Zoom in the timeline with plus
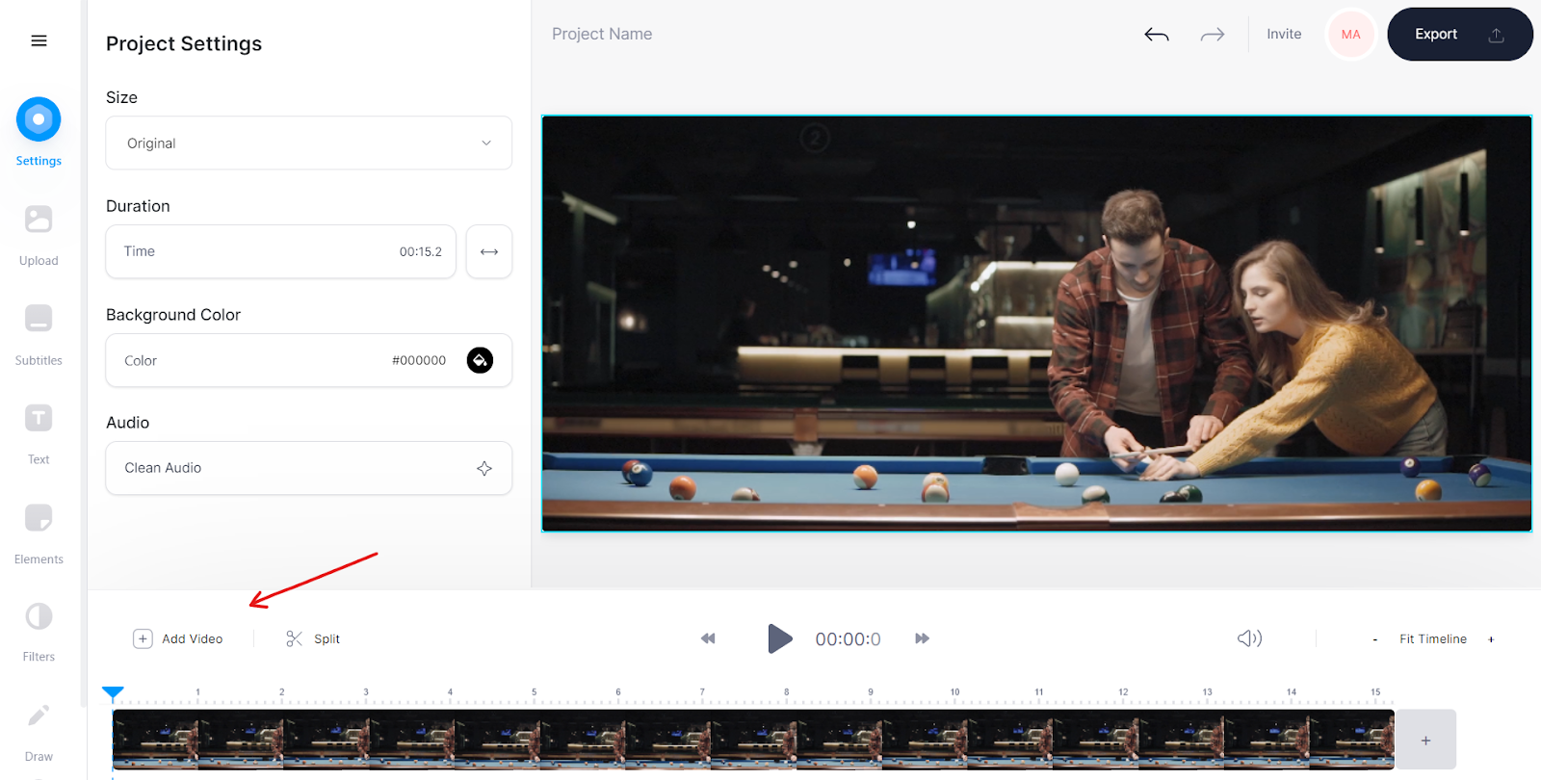The image size is (1541, 780). pos(1491,639)
